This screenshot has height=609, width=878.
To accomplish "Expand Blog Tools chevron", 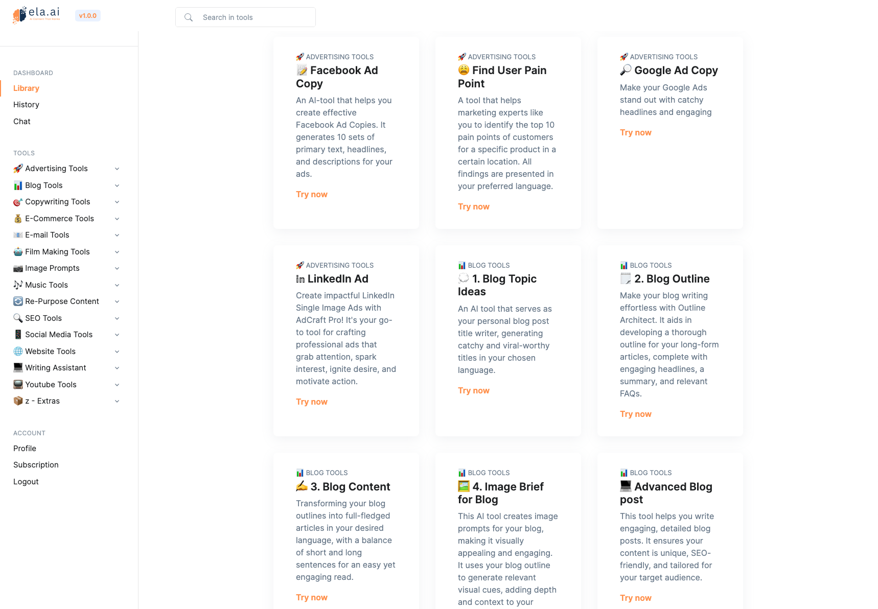I will pos(117,185).
